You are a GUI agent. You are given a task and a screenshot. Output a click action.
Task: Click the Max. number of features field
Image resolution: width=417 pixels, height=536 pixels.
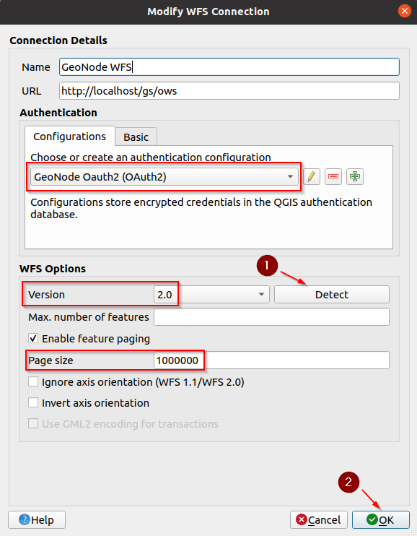click(x=271, y=317)
